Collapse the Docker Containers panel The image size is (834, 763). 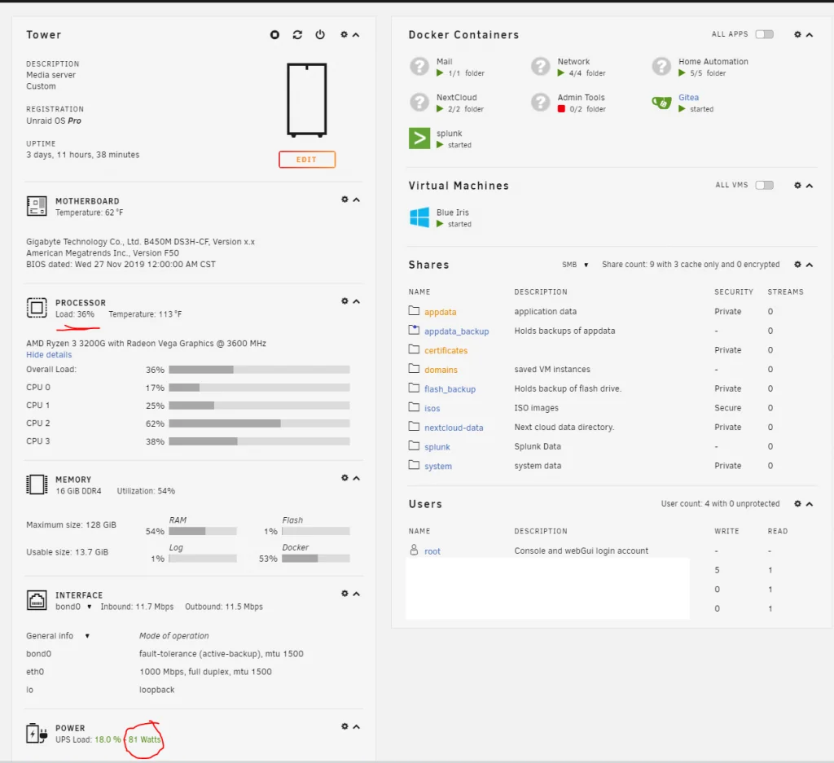coord(810,35)
